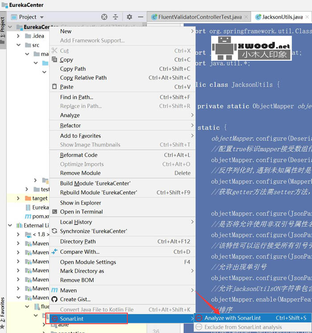
Task: Click the .idea folder icon
Action: (x=28, y=36)
